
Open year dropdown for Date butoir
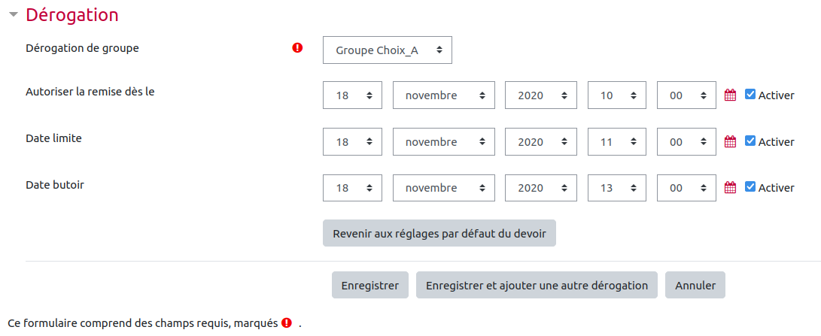541,187
